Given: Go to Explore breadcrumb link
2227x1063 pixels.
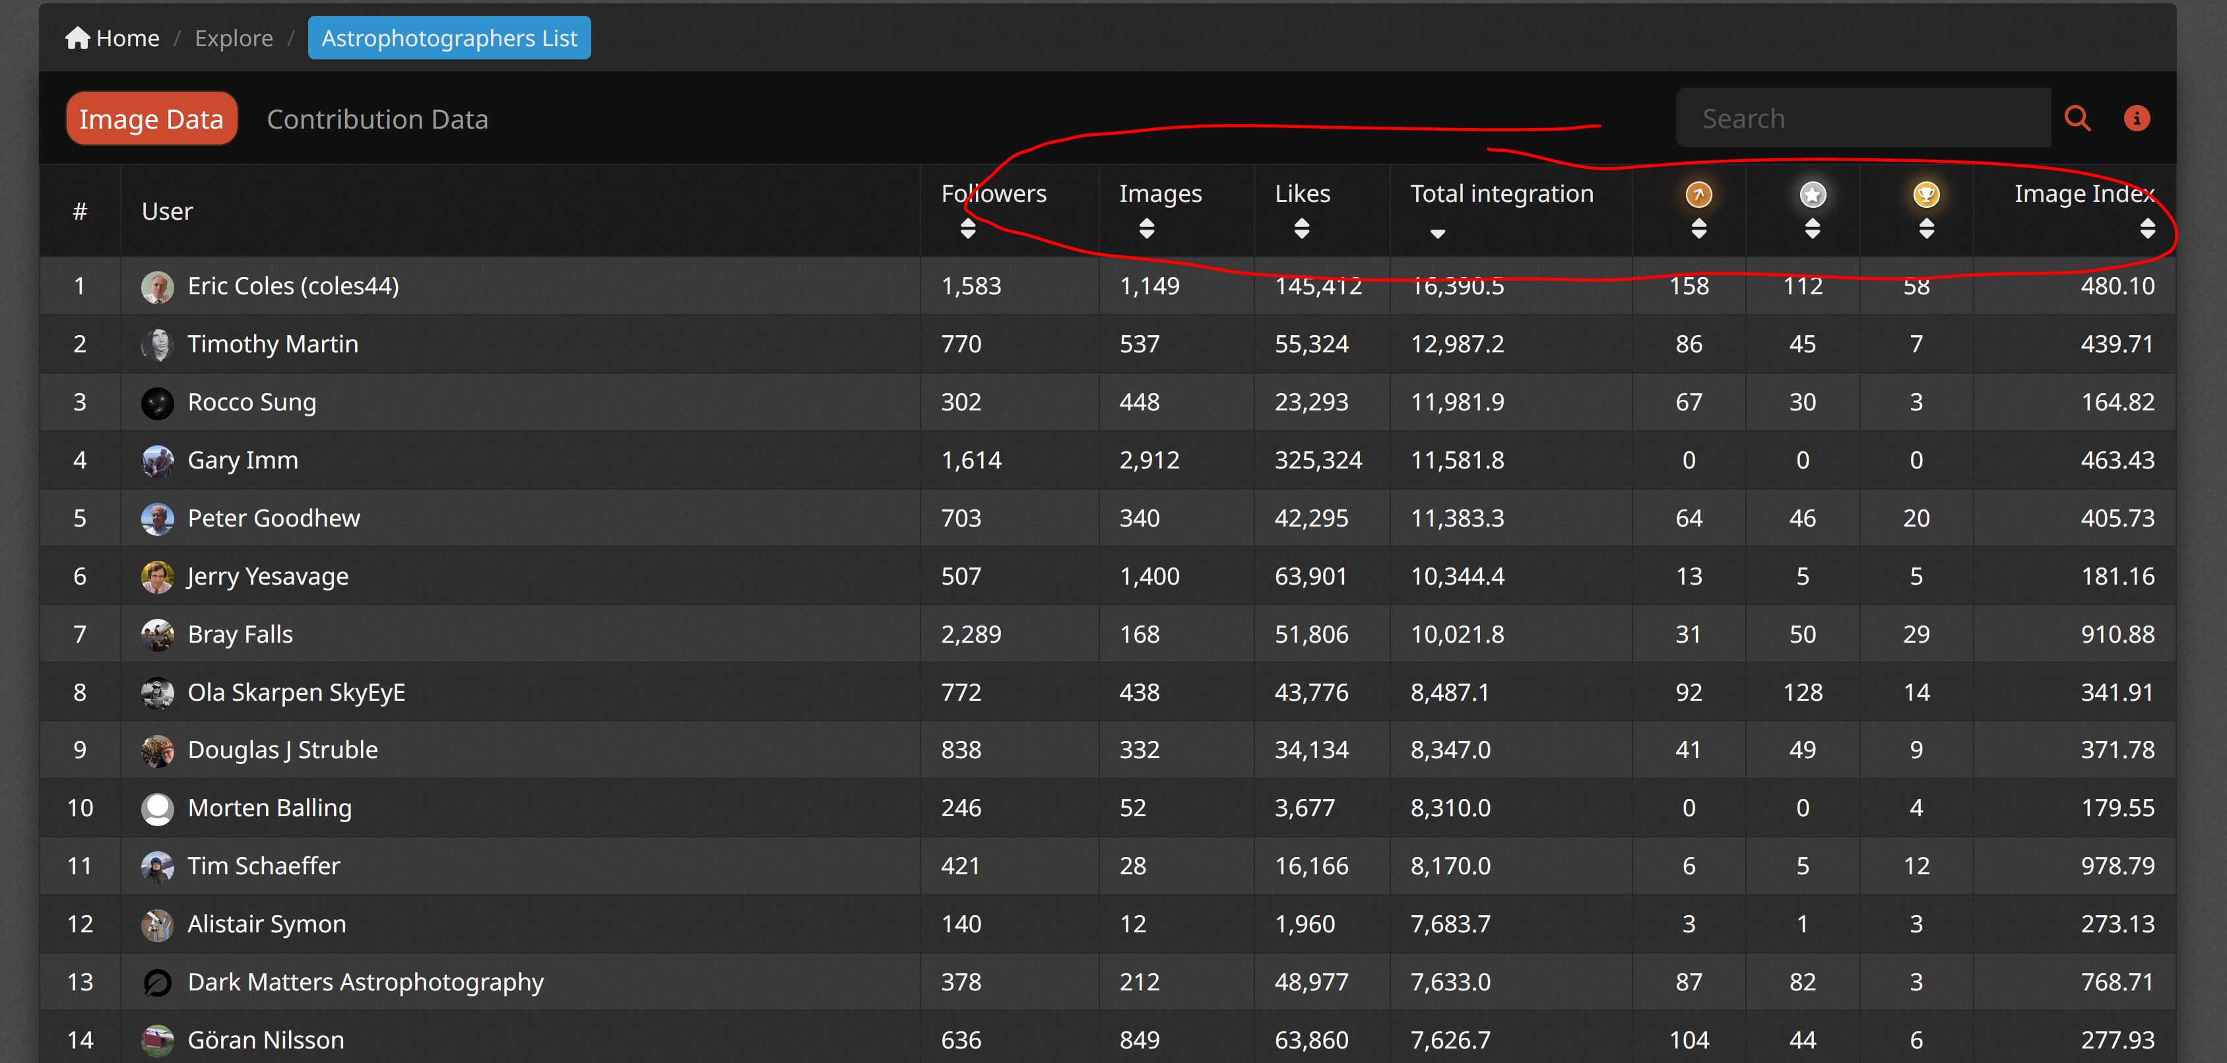Looking at the screenshot, I should click(234, 38).
